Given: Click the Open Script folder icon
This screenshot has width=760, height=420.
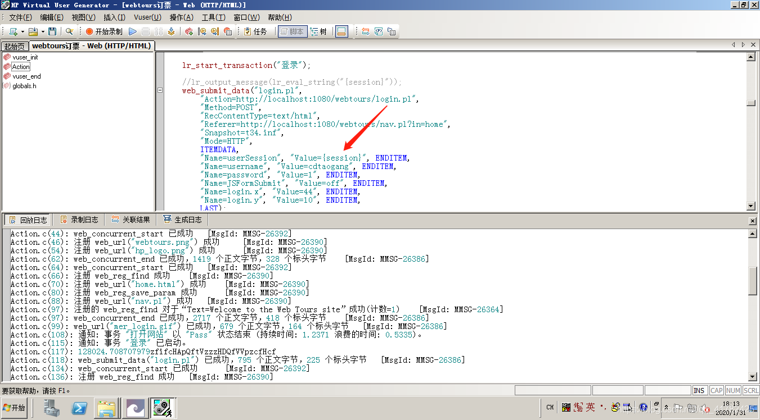Looking at the screenshot, I should [33, 32].
